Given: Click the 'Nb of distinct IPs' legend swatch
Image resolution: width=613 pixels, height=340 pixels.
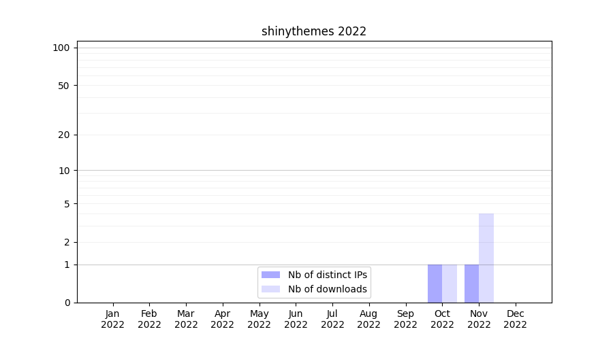Looking at the screenshot, I should [x=270, y=275].
